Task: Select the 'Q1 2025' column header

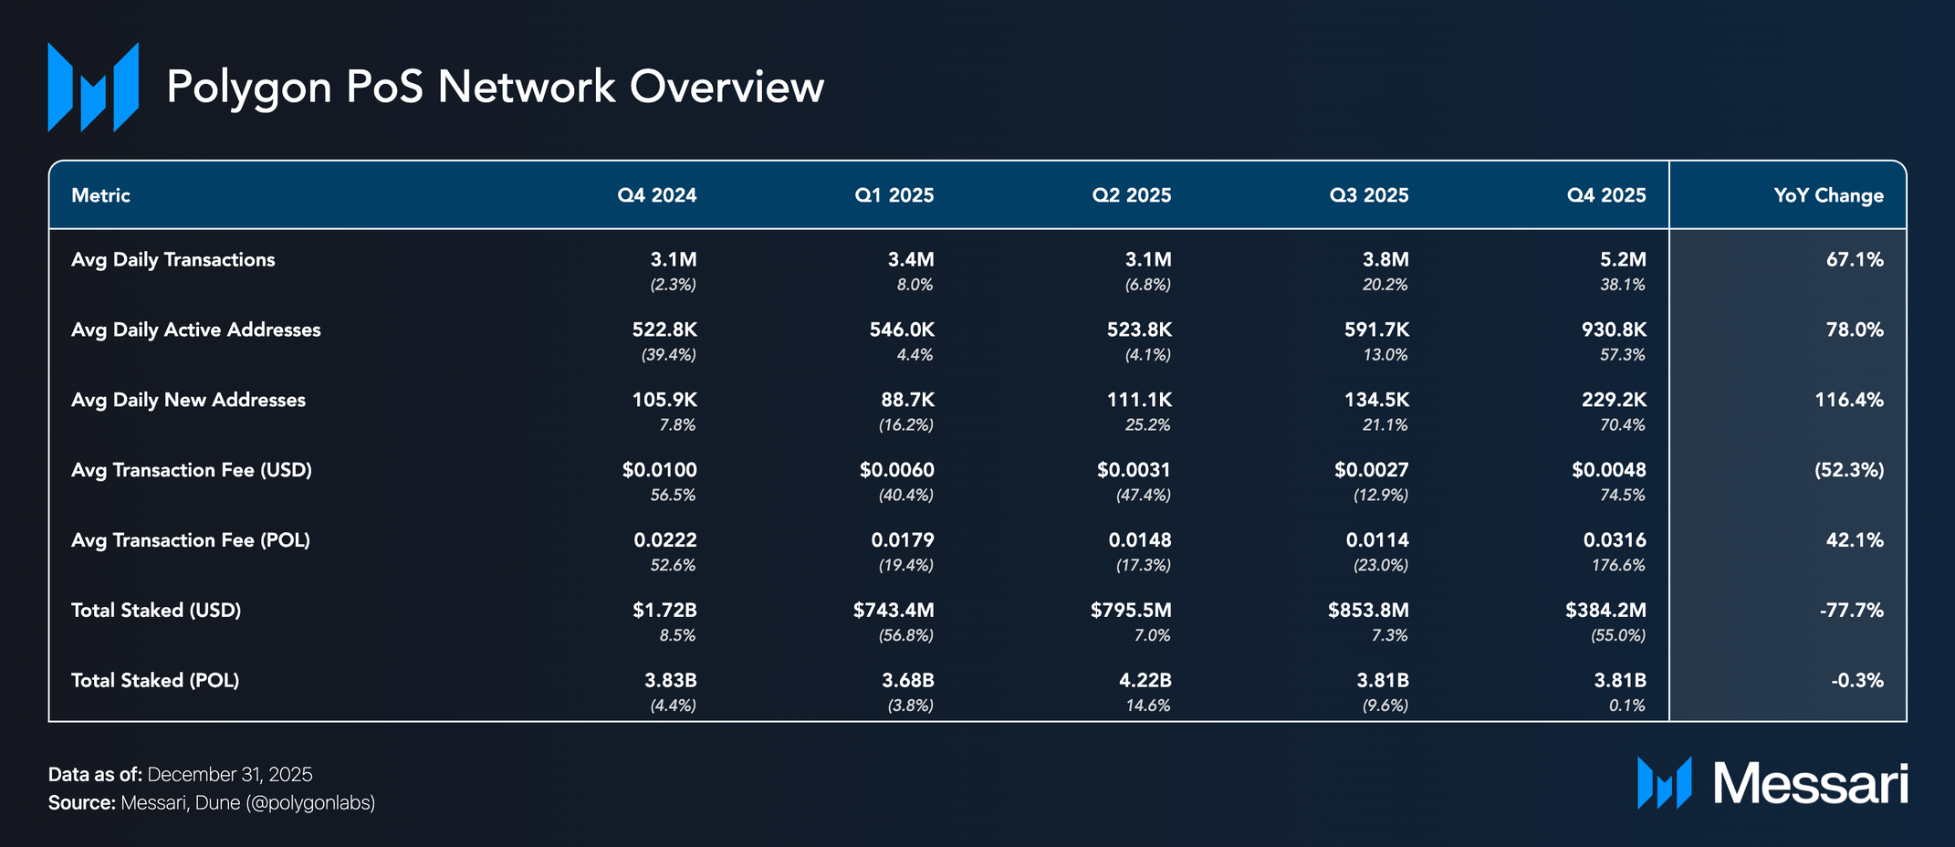Action: [894, 195]
